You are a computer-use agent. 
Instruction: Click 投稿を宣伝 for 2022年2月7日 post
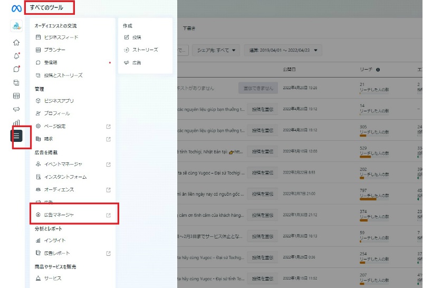pyautogui.click(x=263, y=194)
